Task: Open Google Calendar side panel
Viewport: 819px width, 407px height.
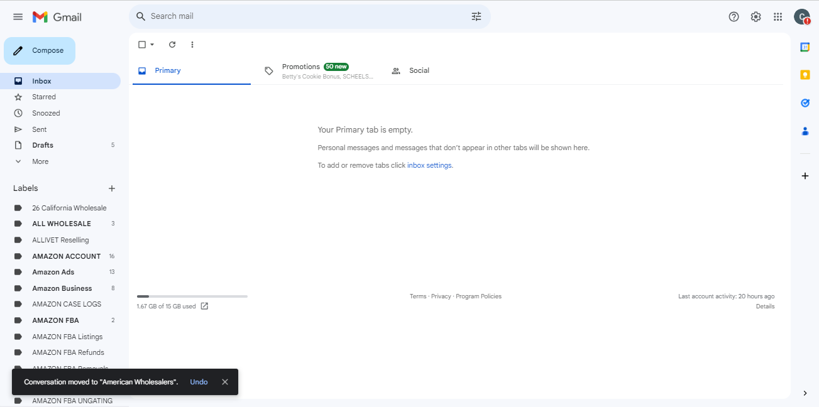Action: (805, 47)
